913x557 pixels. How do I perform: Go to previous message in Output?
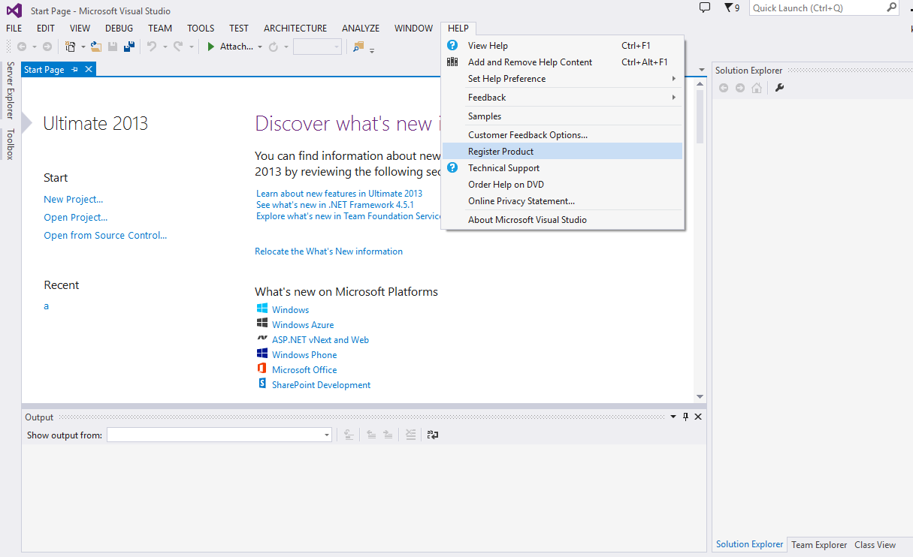click(371, 435)
